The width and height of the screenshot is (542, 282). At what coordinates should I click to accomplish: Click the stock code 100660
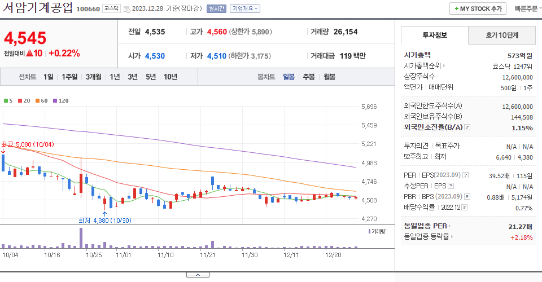[88, 9]
